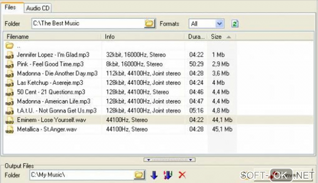
Task: Click mp3 icon of Madonna - American Life
Action: pyautogui.click(x=10, y=102)
